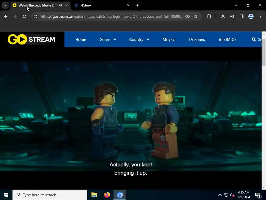Toggle the browser side panel

(x=241, y=16)
